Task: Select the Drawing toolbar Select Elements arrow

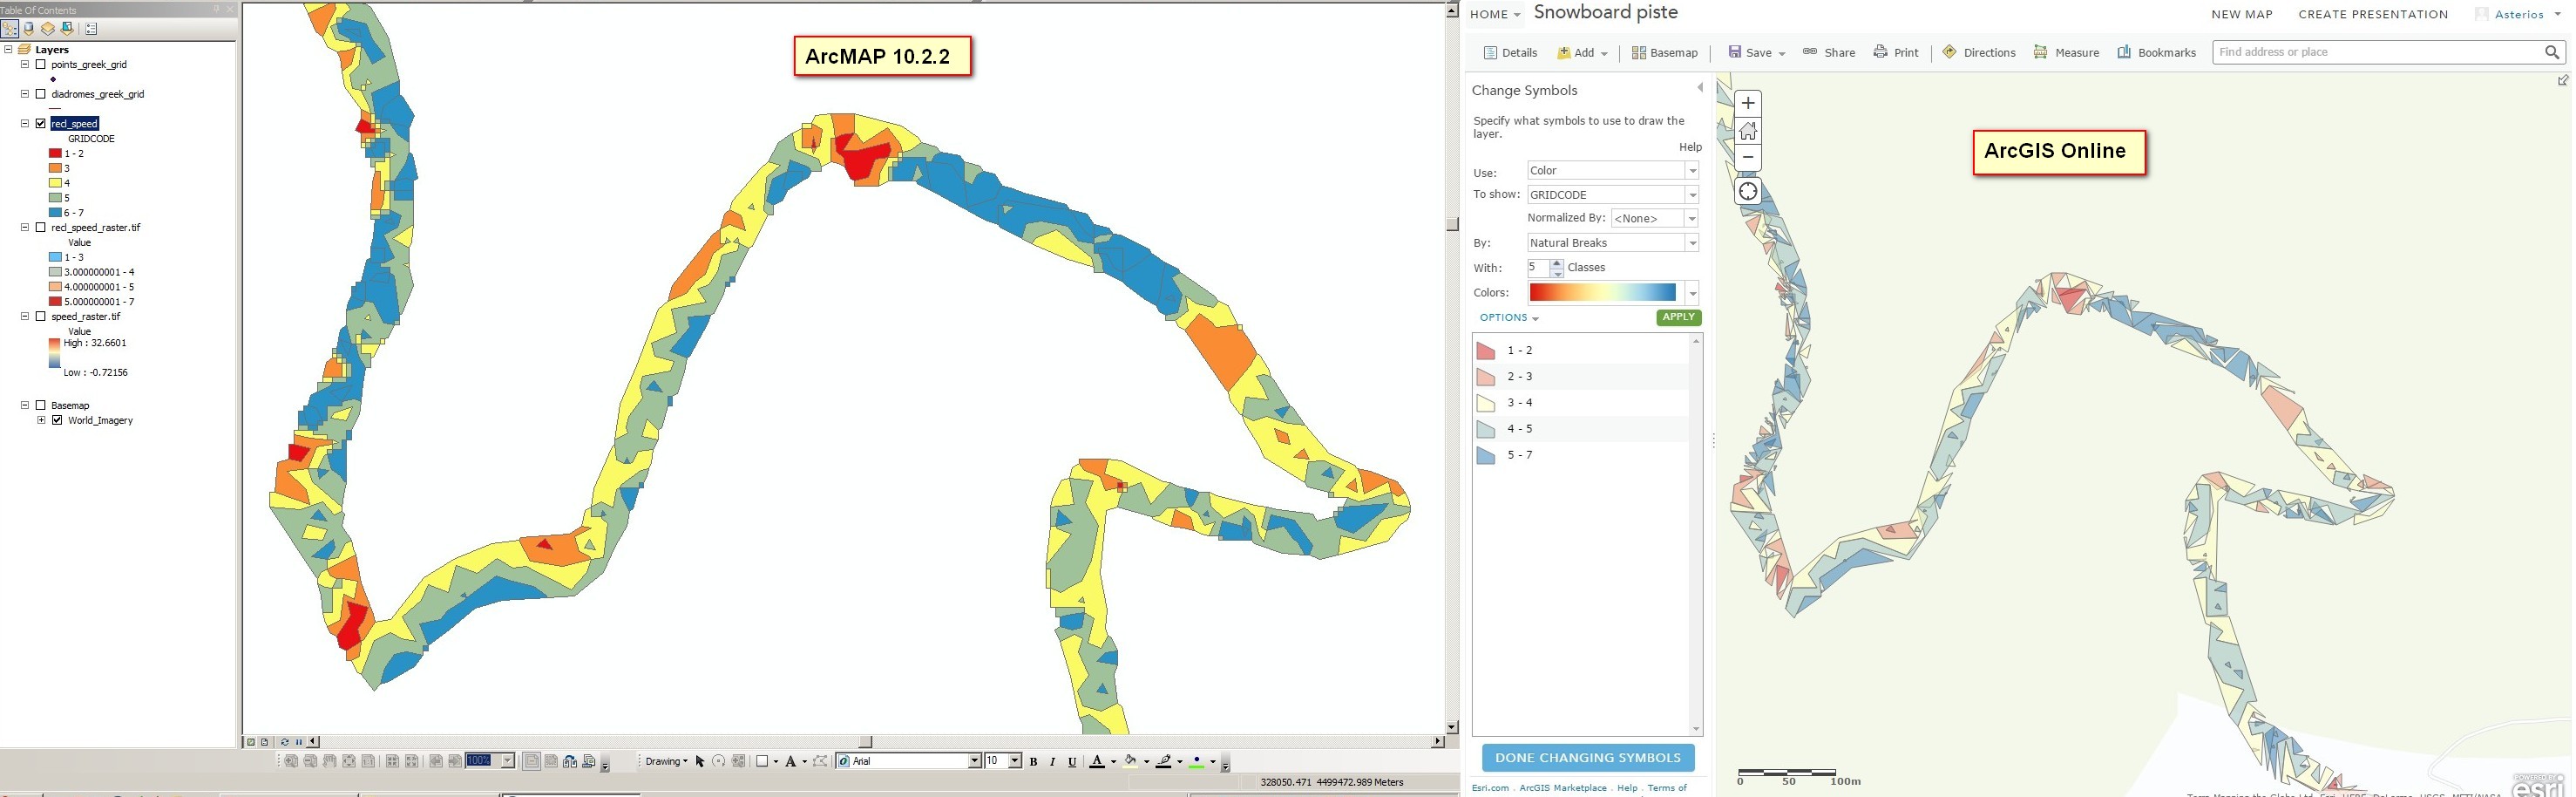Action: coord(700,762)
